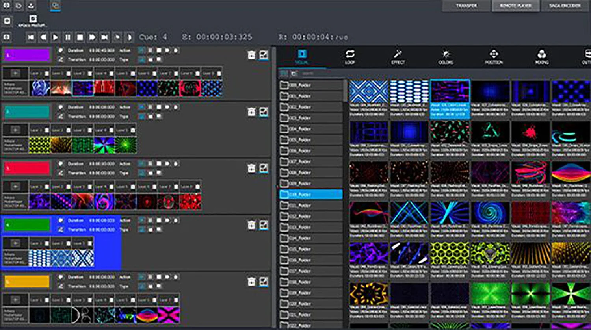Click the REMOTE PLAYER button
Screen dimensions: 591x330
(x=516, y=6)
